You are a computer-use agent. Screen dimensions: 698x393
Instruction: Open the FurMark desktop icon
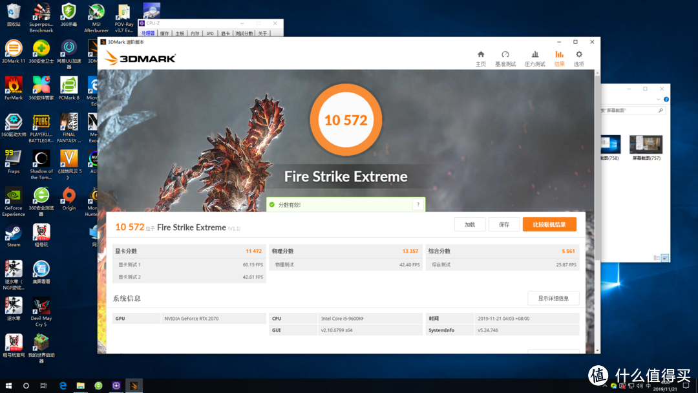coord(14,88)
